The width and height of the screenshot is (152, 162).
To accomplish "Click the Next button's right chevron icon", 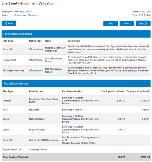I will [146, 23].
